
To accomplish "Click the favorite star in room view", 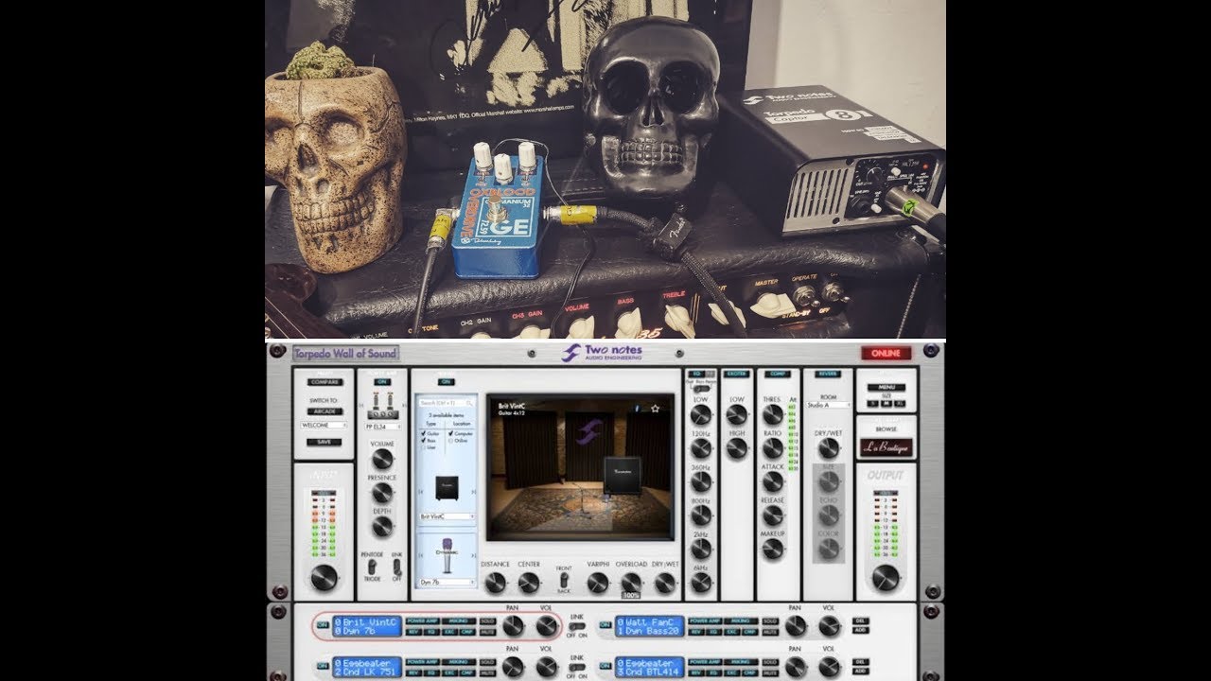I will (x=655, y=409).
